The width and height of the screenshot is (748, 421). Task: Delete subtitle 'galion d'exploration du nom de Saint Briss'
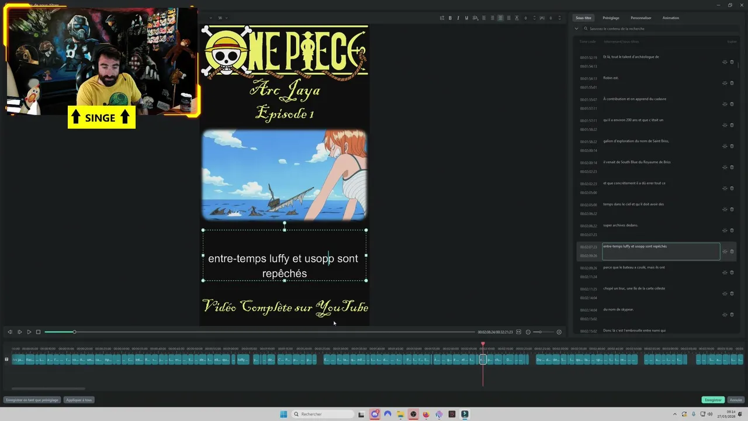[x=732, y=146]
